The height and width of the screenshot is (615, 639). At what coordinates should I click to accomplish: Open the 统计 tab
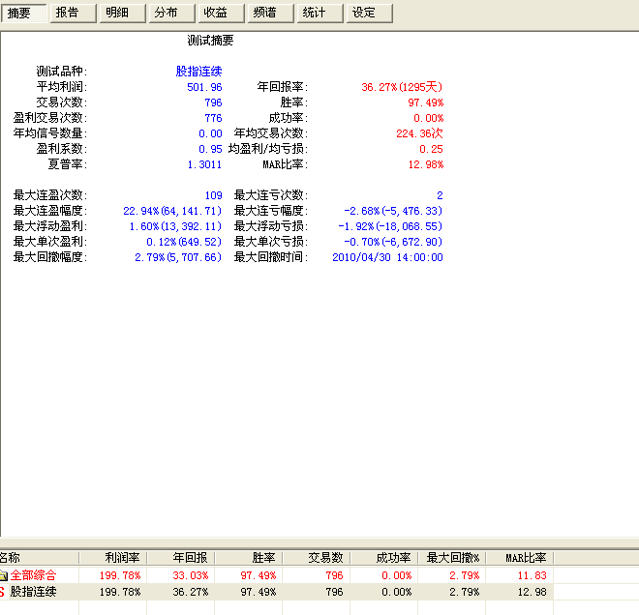click(319, 13)
